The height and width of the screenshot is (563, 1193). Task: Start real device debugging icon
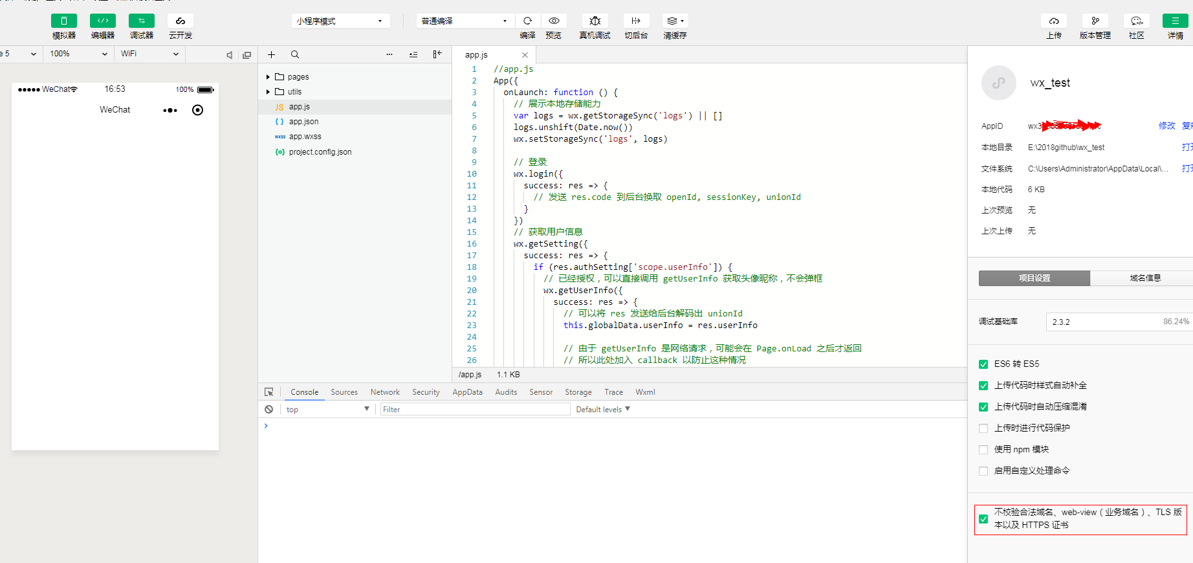(x=595, y=21)
